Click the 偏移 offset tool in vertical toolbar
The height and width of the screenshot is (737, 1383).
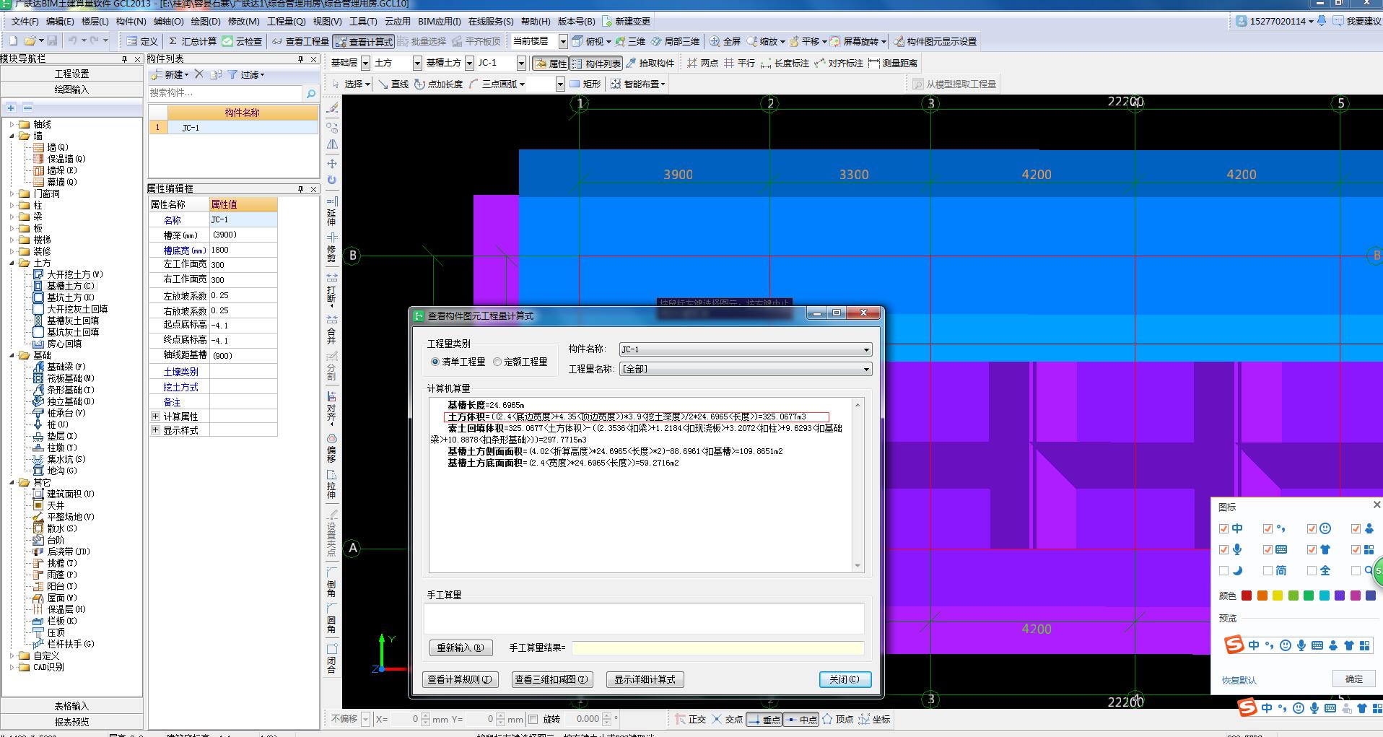[x=331, y=448]
